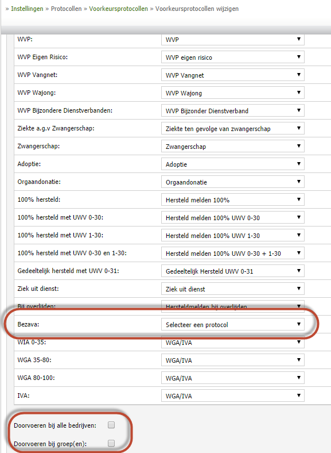The height and width of the screenshot is (453, 331).
Task: Expand the WVP Wajong selector
Action: (233, 93)
